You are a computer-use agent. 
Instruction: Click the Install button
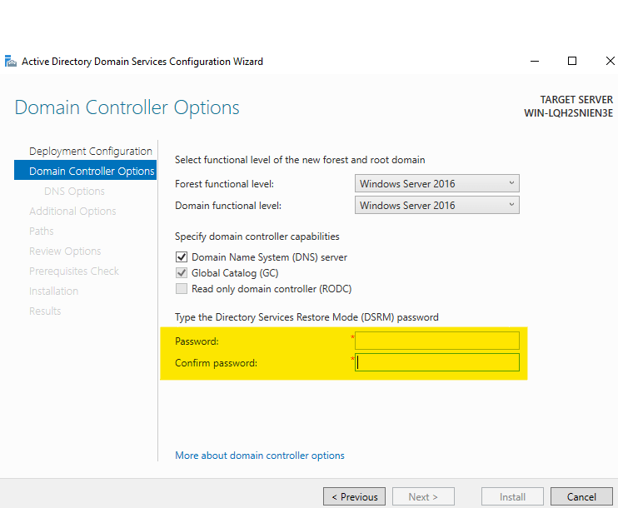coord(512,496)
